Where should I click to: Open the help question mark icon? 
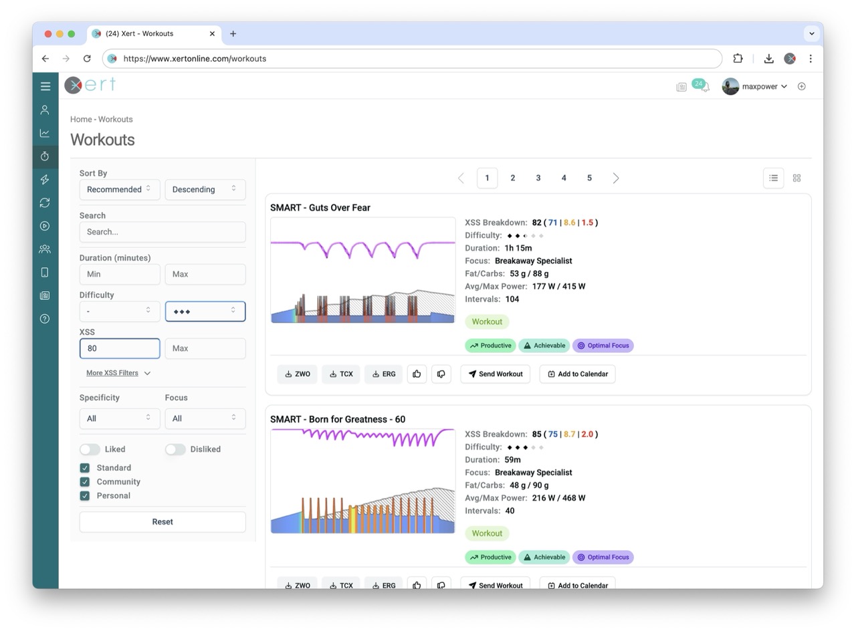pos(45,319)
